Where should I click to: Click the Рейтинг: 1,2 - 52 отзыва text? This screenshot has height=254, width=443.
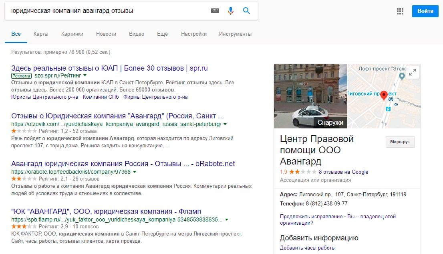(x=68, y=131)
